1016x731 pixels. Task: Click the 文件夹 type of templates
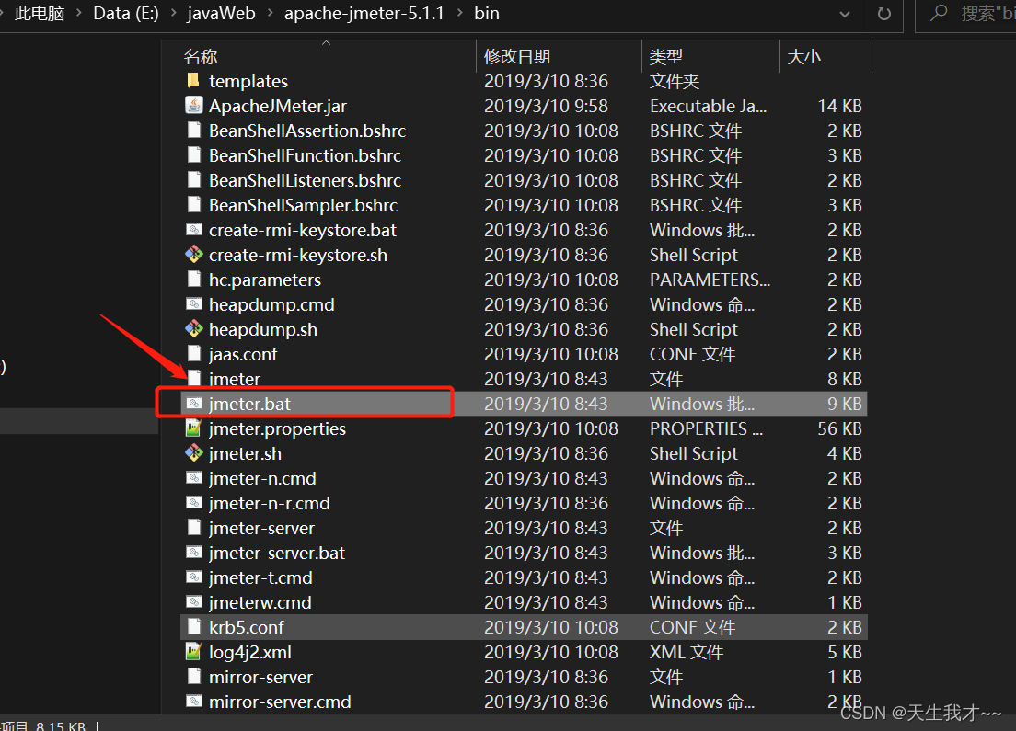[x=675, y=81]
